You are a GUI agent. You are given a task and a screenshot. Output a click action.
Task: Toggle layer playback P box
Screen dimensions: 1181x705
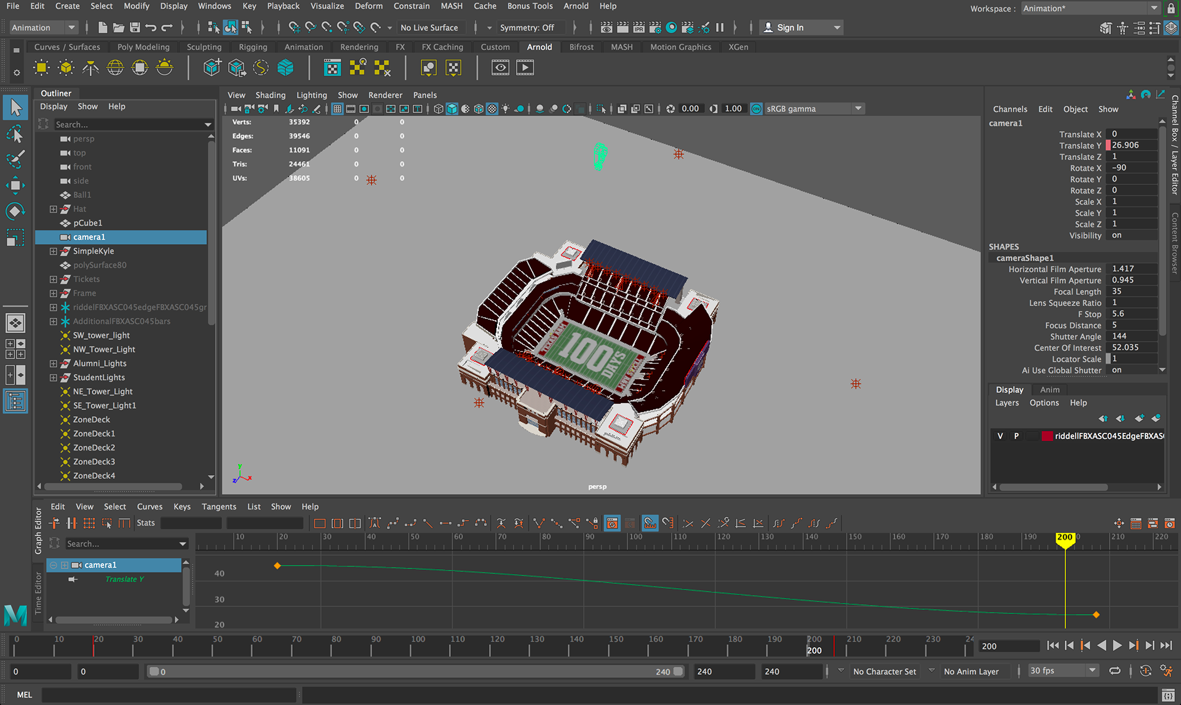coord(1016,436)
